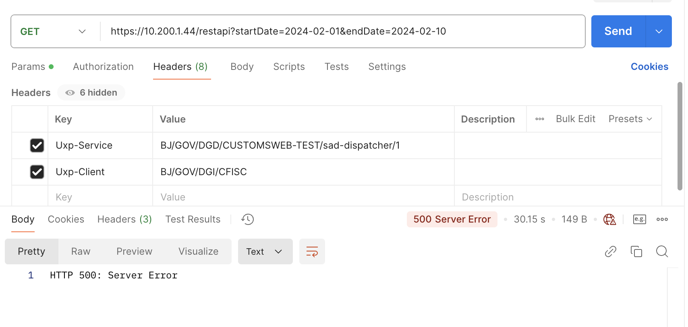Show the 6 hidden headers
Image resolution: width=688 pixels, height=327 pixels.
(x=91, y=93)
